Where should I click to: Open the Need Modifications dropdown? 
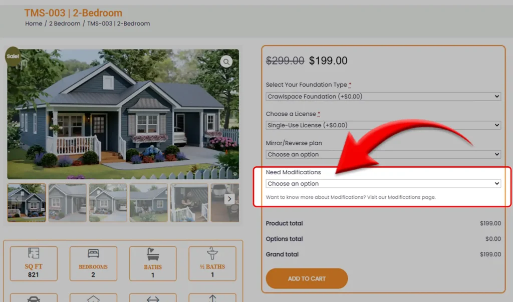click(x=383, y=184)
